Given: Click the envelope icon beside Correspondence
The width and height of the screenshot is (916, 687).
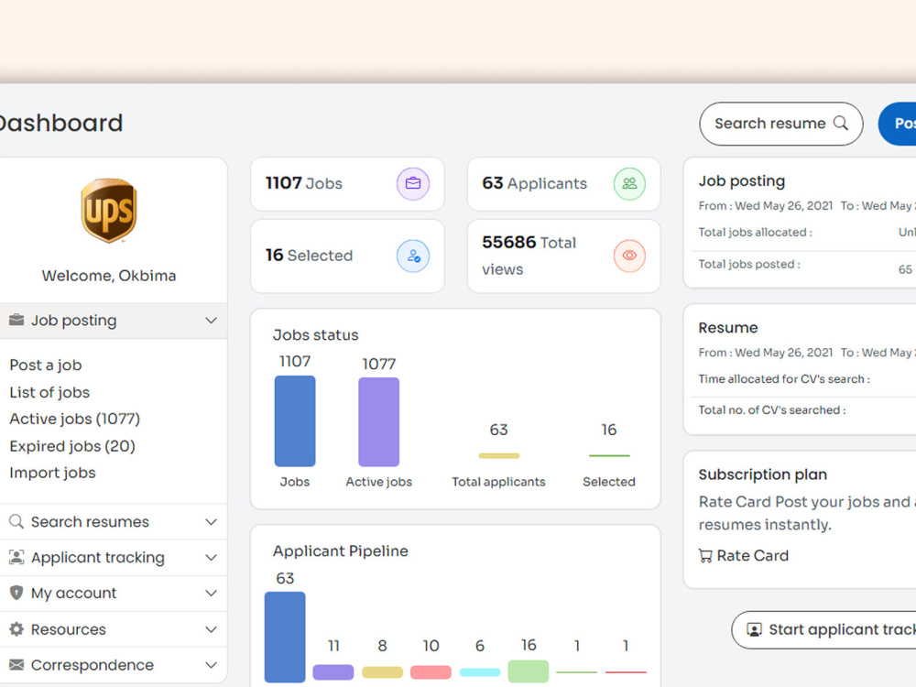Looking at the screenshot, I should pos(16,665).
